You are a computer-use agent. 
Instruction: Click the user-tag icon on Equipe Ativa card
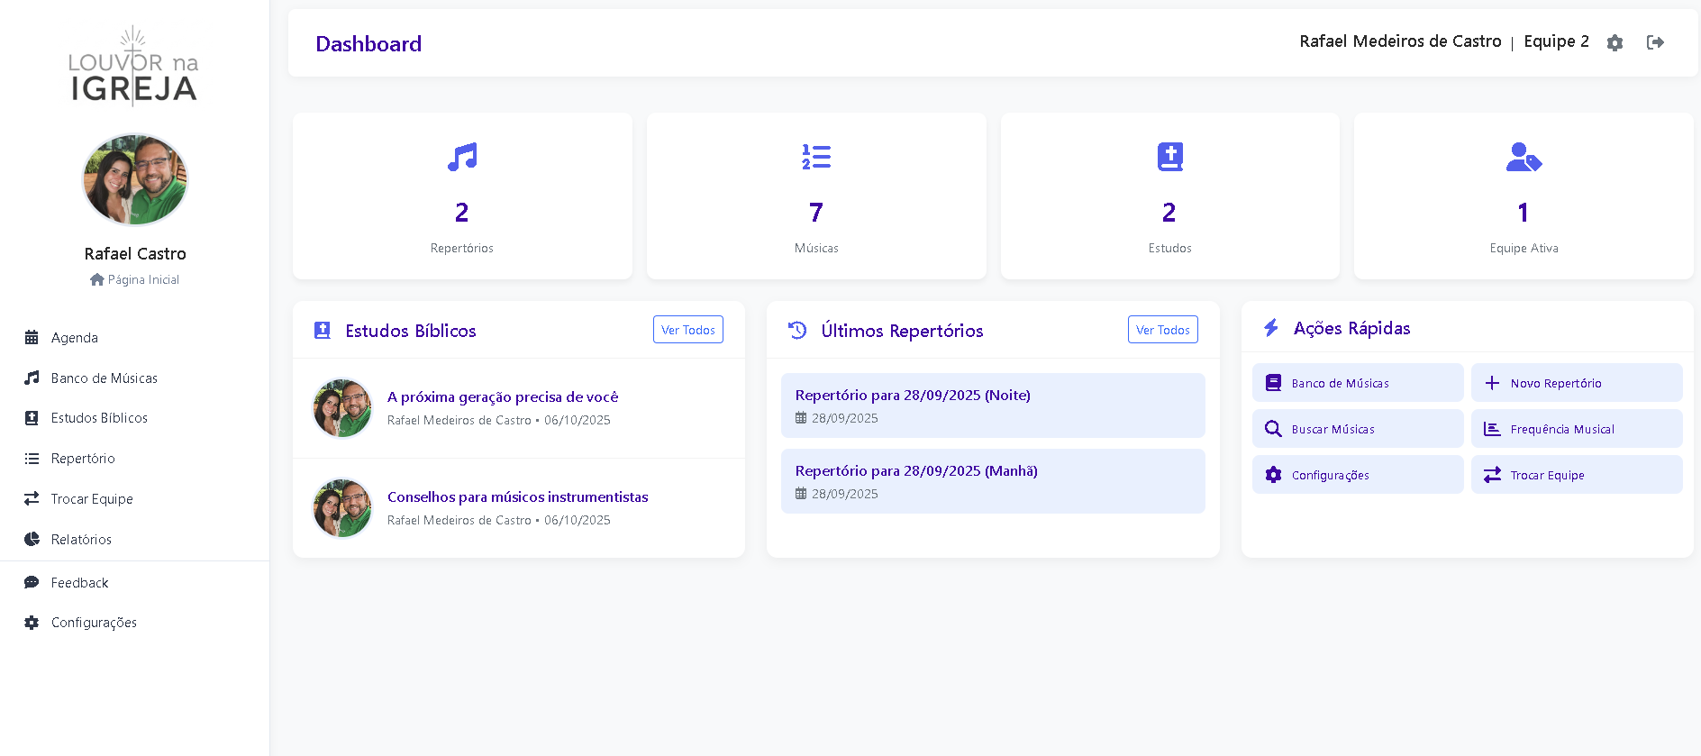(x=1524, y=157)
